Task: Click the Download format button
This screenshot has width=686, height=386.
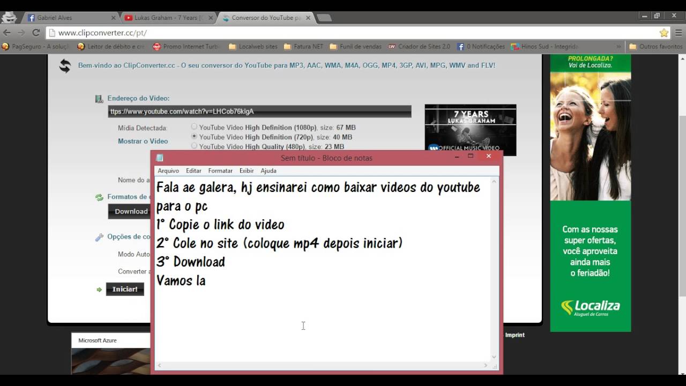Action: 129,211
